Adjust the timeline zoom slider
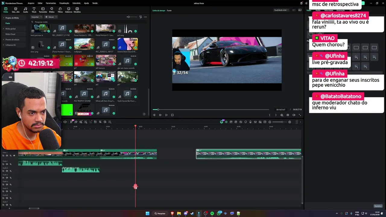Screen dimensions: 386x217 (280, 122)
